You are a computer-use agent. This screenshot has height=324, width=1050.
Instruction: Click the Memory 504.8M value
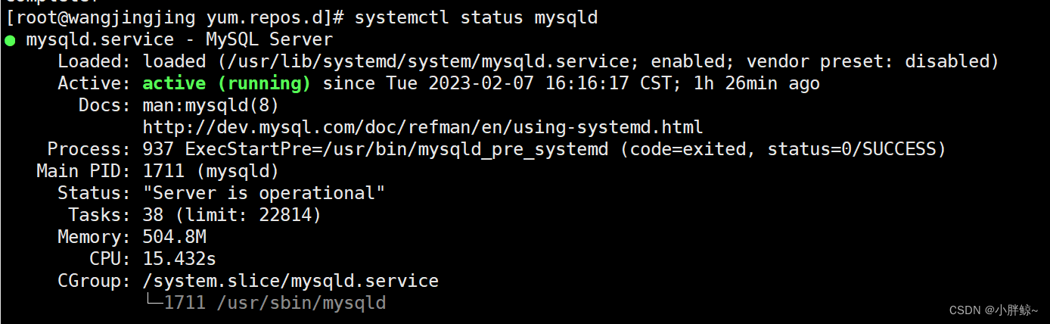(x=175, y=237)
